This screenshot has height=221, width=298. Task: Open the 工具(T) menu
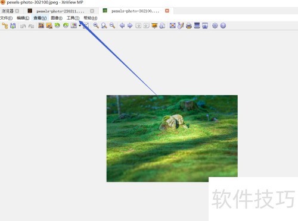click(x=73, y=18)
